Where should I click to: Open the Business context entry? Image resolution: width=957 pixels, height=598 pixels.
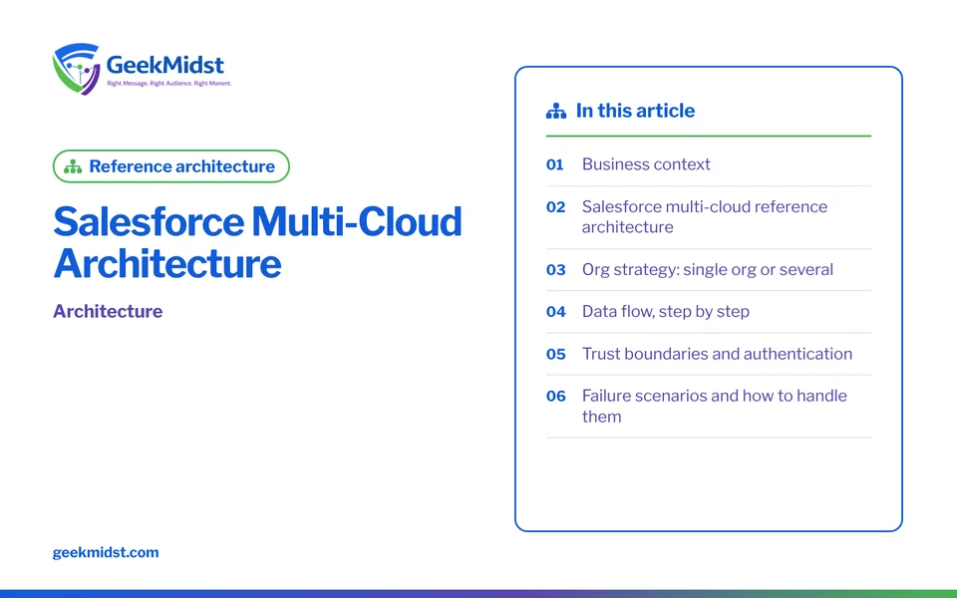(708, 164)
